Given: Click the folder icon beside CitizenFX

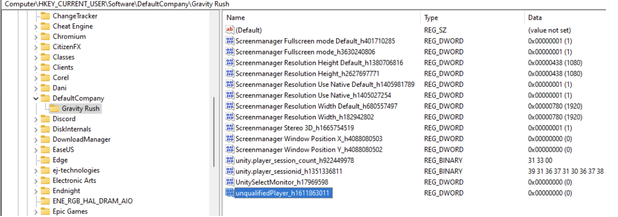Looking at the screenshot, I should 45,47.
